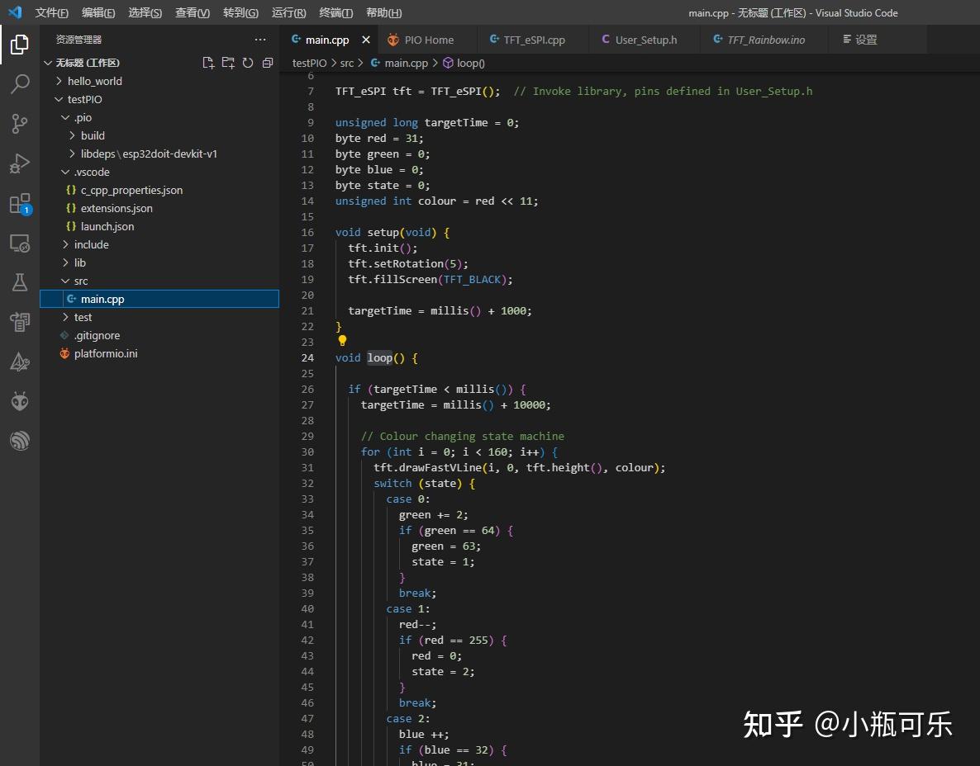The height and width of the screenshot is (766, 980).
Task: Open the Testing (flask) sidebar view
Action: [x=20, y=282]
